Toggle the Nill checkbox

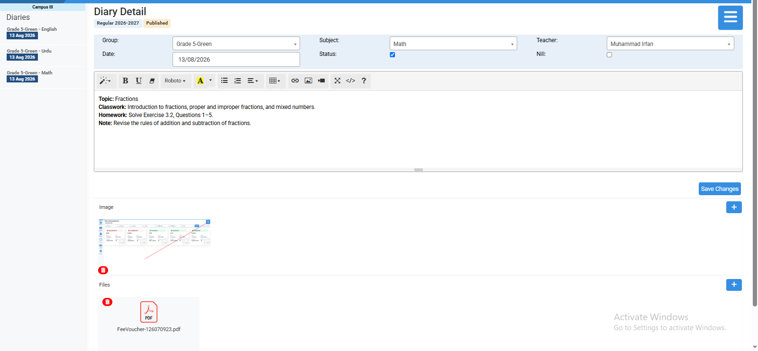610,54
